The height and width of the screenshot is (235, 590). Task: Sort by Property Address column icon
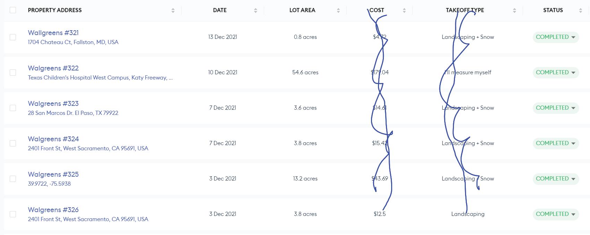[x=173, y=10]
